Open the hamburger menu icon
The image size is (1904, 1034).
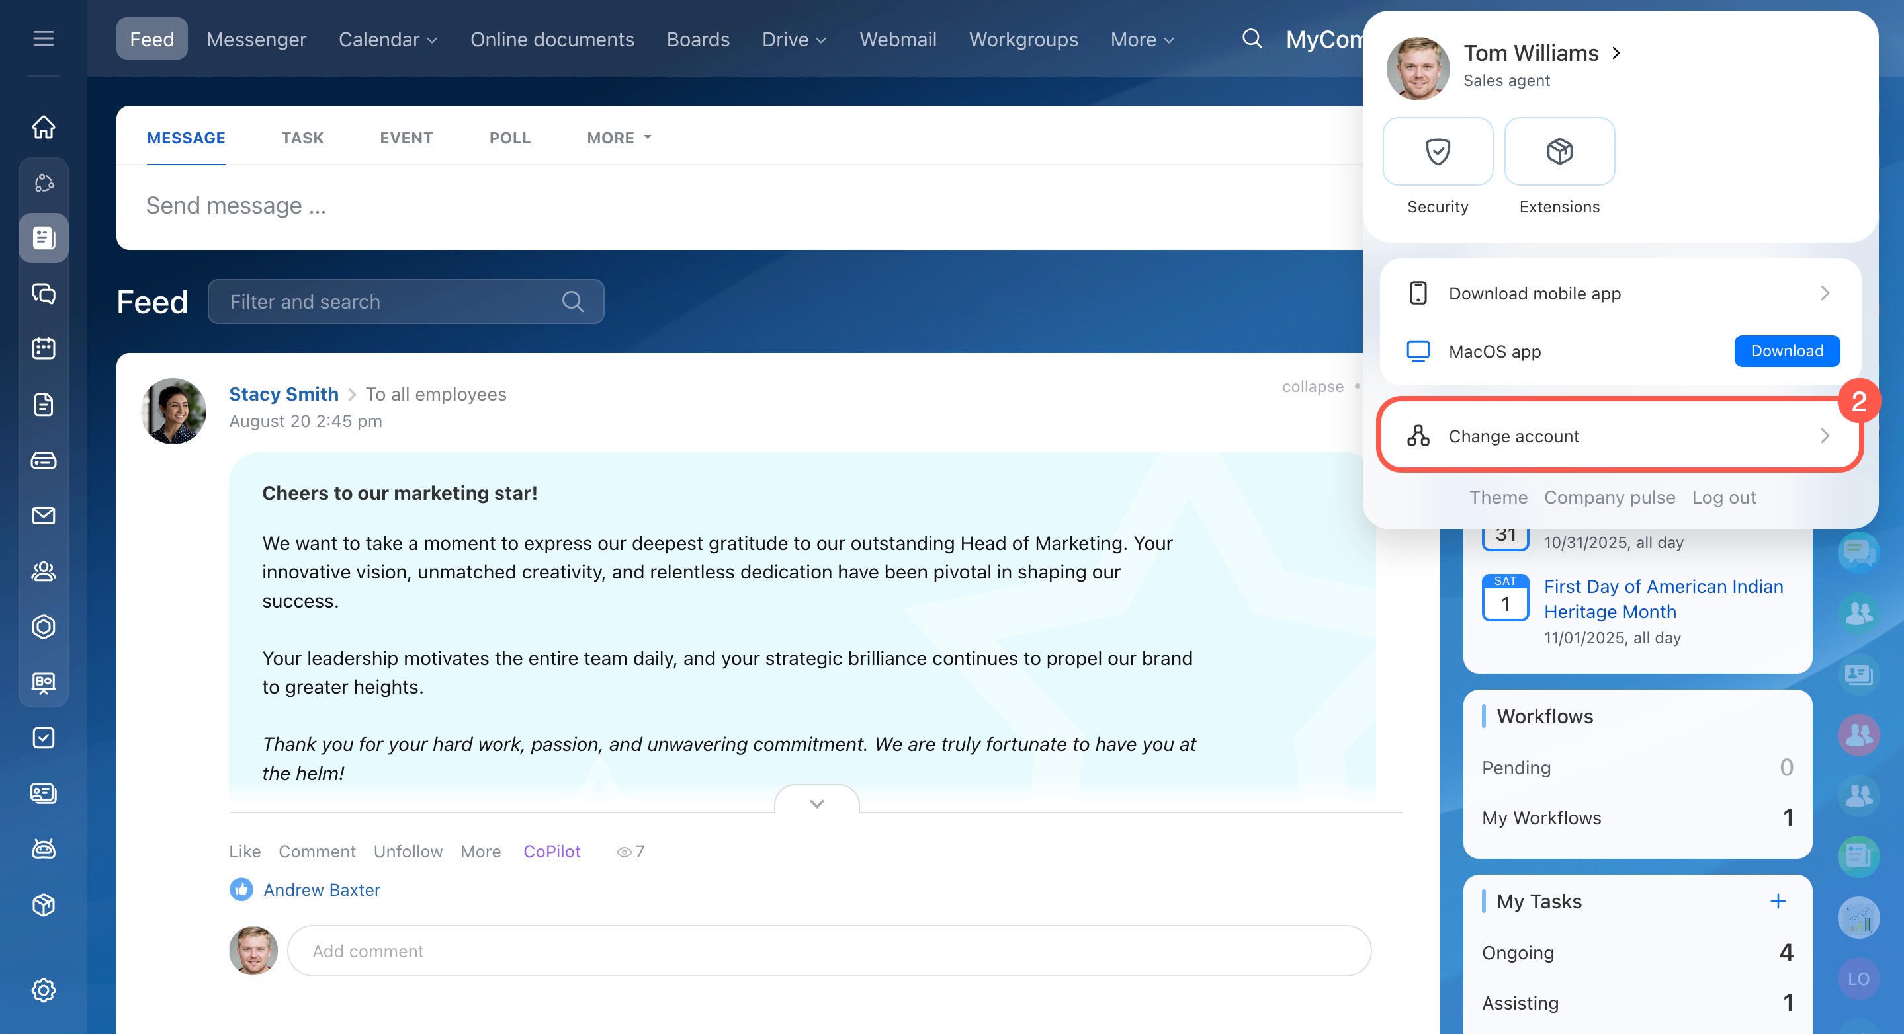(44, 38)
